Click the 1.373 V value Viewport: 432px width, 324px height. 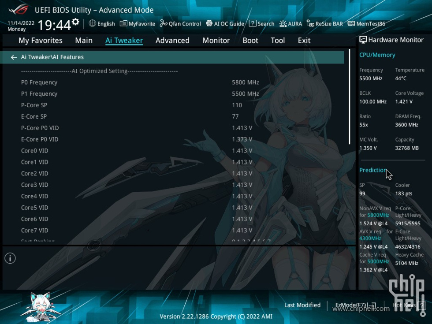pos(242,139)
